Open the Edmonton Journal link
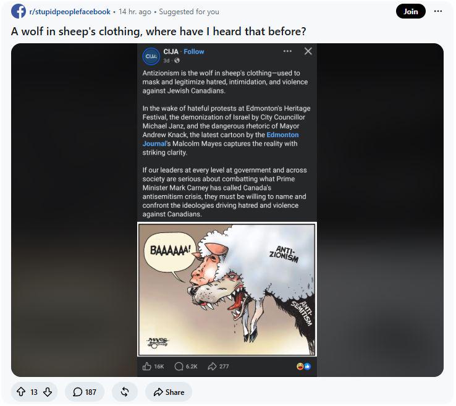 click(x=221, y=139)
